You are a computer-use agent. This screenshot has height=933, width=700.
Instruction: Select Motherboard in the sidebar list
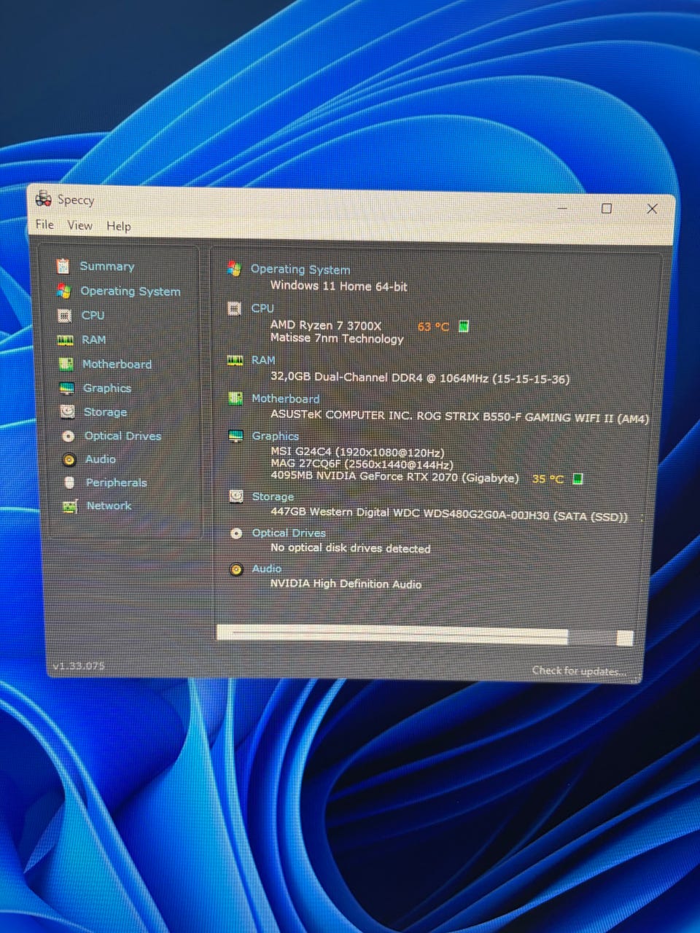point(117,364)
